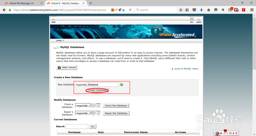
Task: Click Repair the Database button
Action: tap(116, 113)
